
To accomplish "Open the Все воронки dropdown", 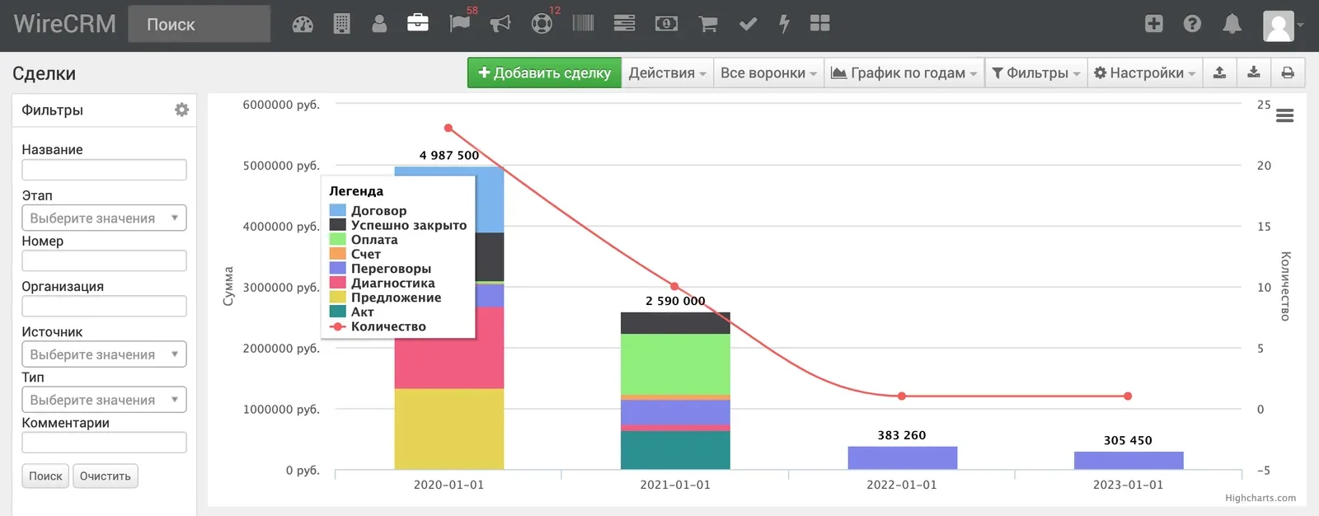I will (768, 73).
